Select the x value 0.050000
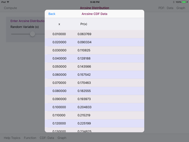The width and height of the screenshot is (189, 142). (x=59, y=67)
